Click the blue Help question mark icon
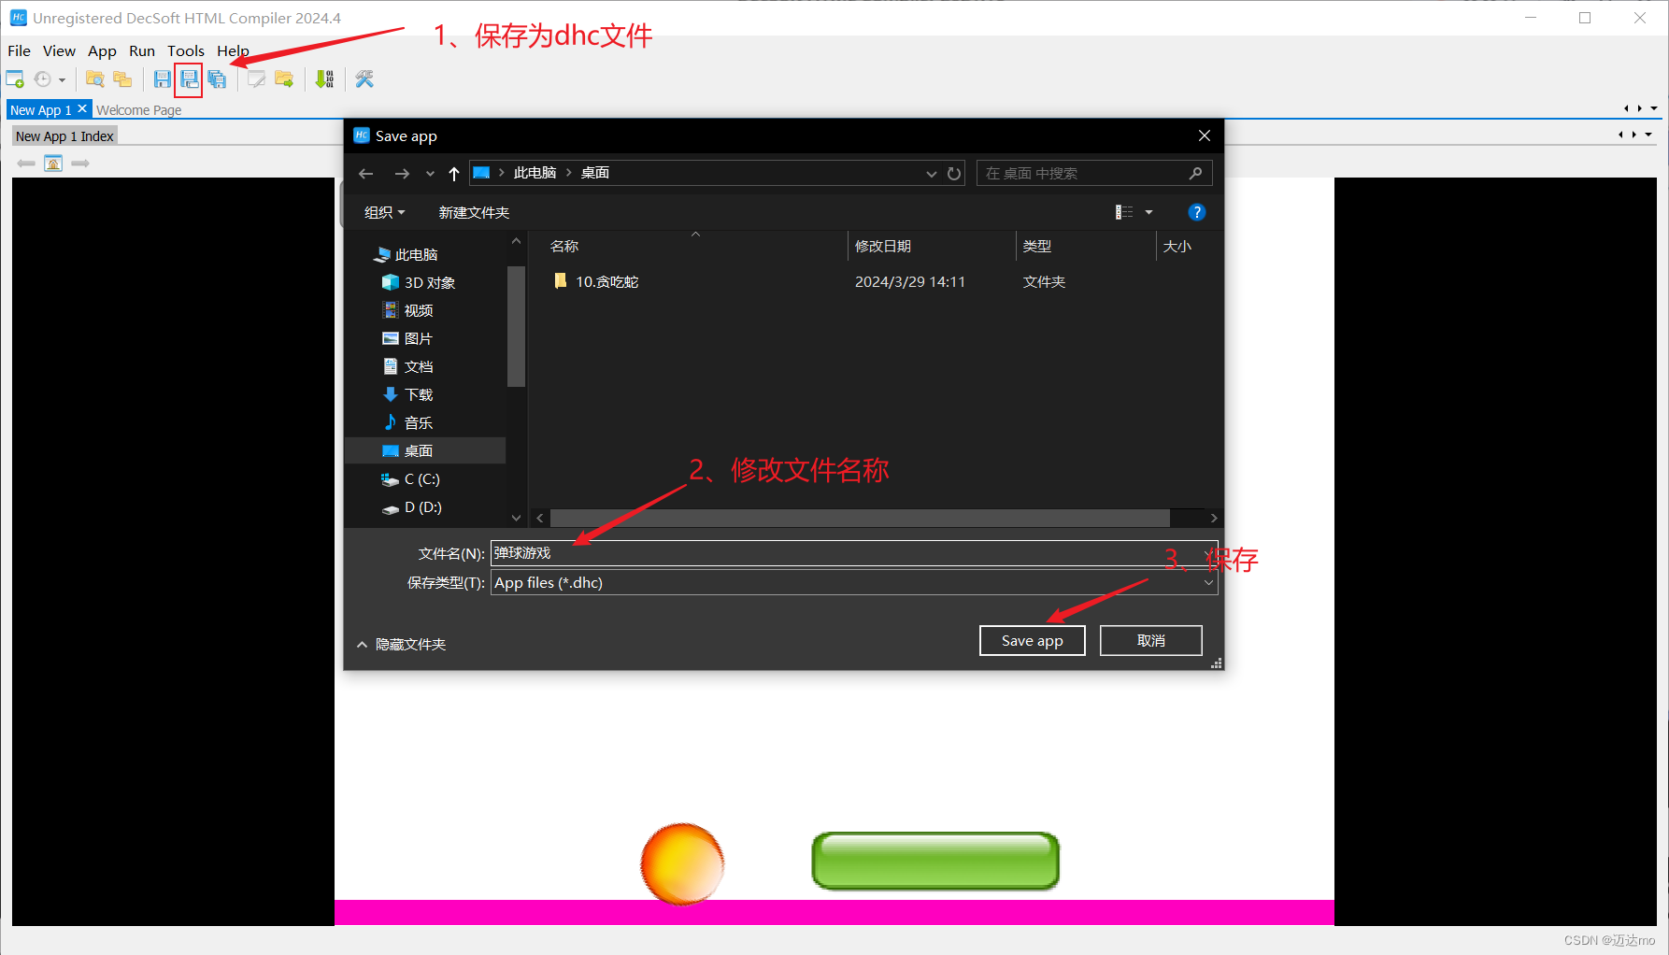 point(1197,212)
